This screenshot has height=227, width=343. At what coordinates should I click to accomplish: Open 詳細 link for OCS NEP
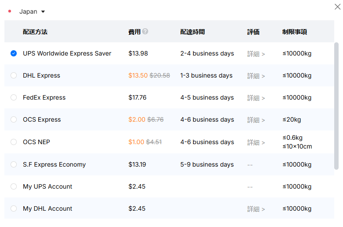tap(256, 143)
